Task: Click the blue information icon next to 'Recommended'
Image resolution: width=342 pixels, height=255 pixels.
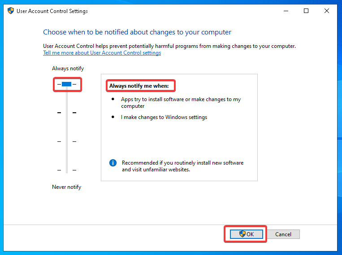Action: (x=113, y=163)
